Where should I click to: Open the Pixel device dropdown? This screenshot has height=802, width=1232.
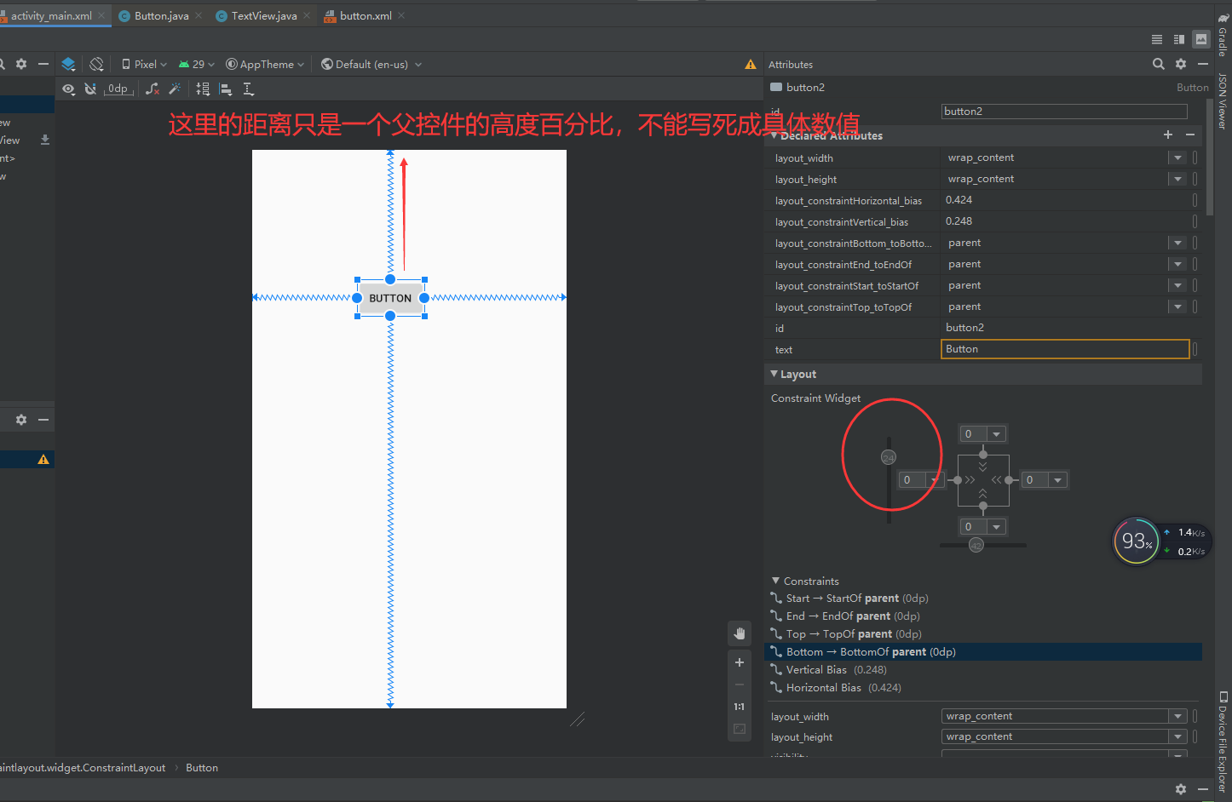144,64
